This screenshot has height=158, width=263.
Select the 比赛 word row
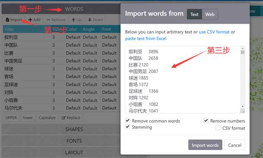[x=62, y=53]
